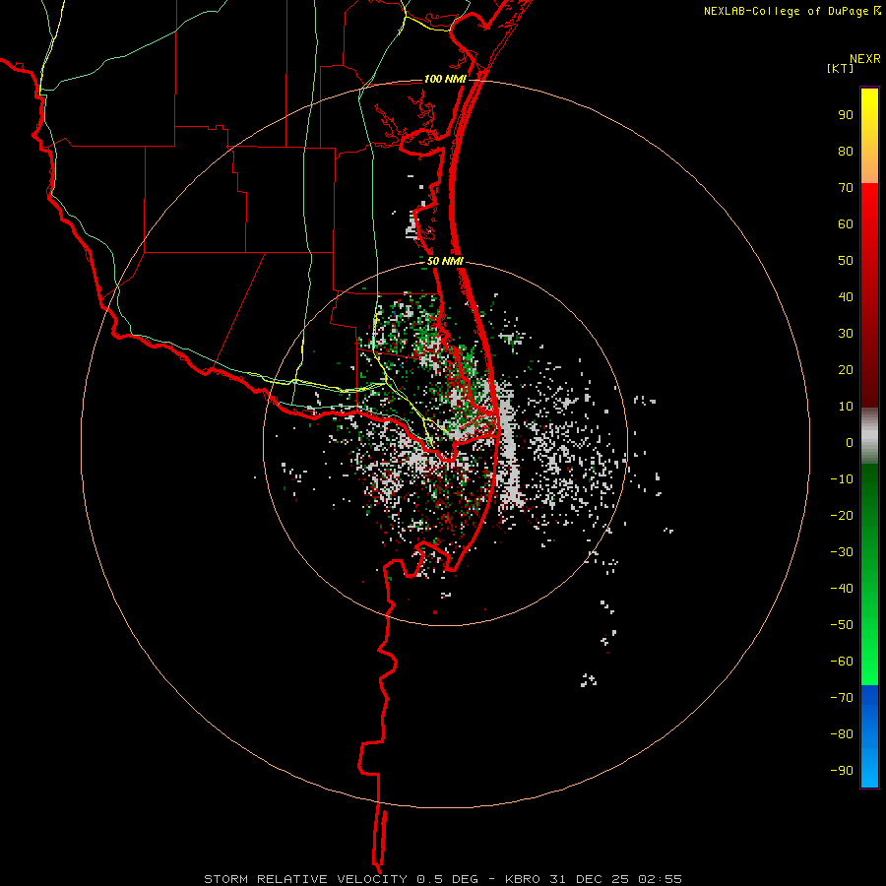Click the blue segment of the color bar
Viewport: 886px width, 886px height.
pos(869,735)
